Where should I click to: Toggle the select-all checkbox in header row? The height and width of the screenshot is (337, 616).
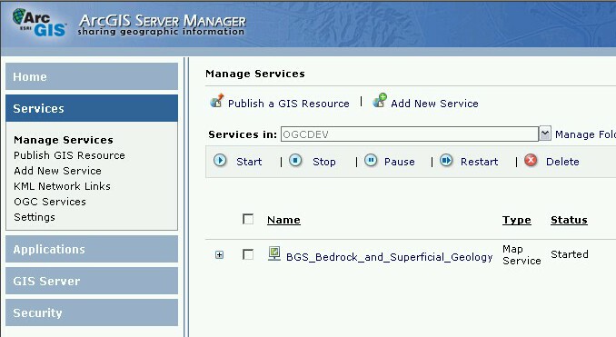248,219
